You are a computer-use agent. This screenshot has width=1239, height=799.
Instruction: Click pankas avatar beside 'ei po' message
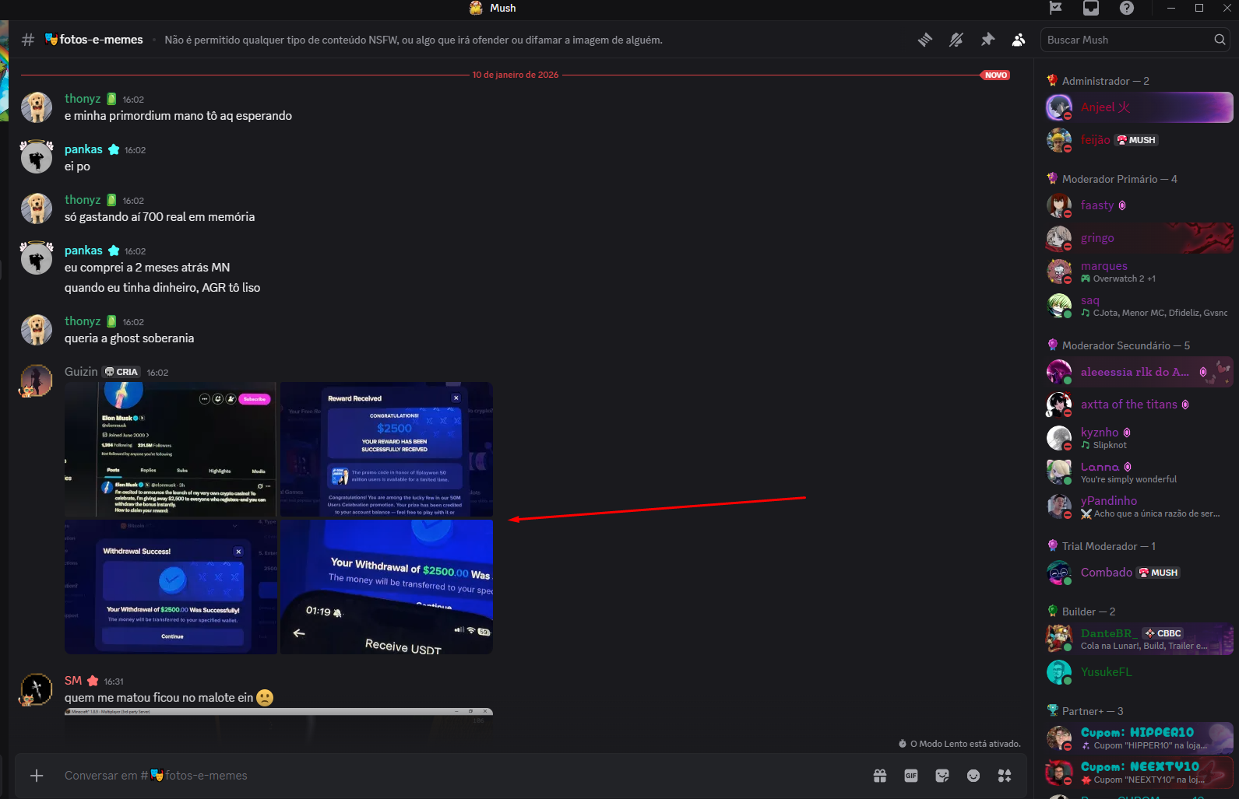coord(37,158)
